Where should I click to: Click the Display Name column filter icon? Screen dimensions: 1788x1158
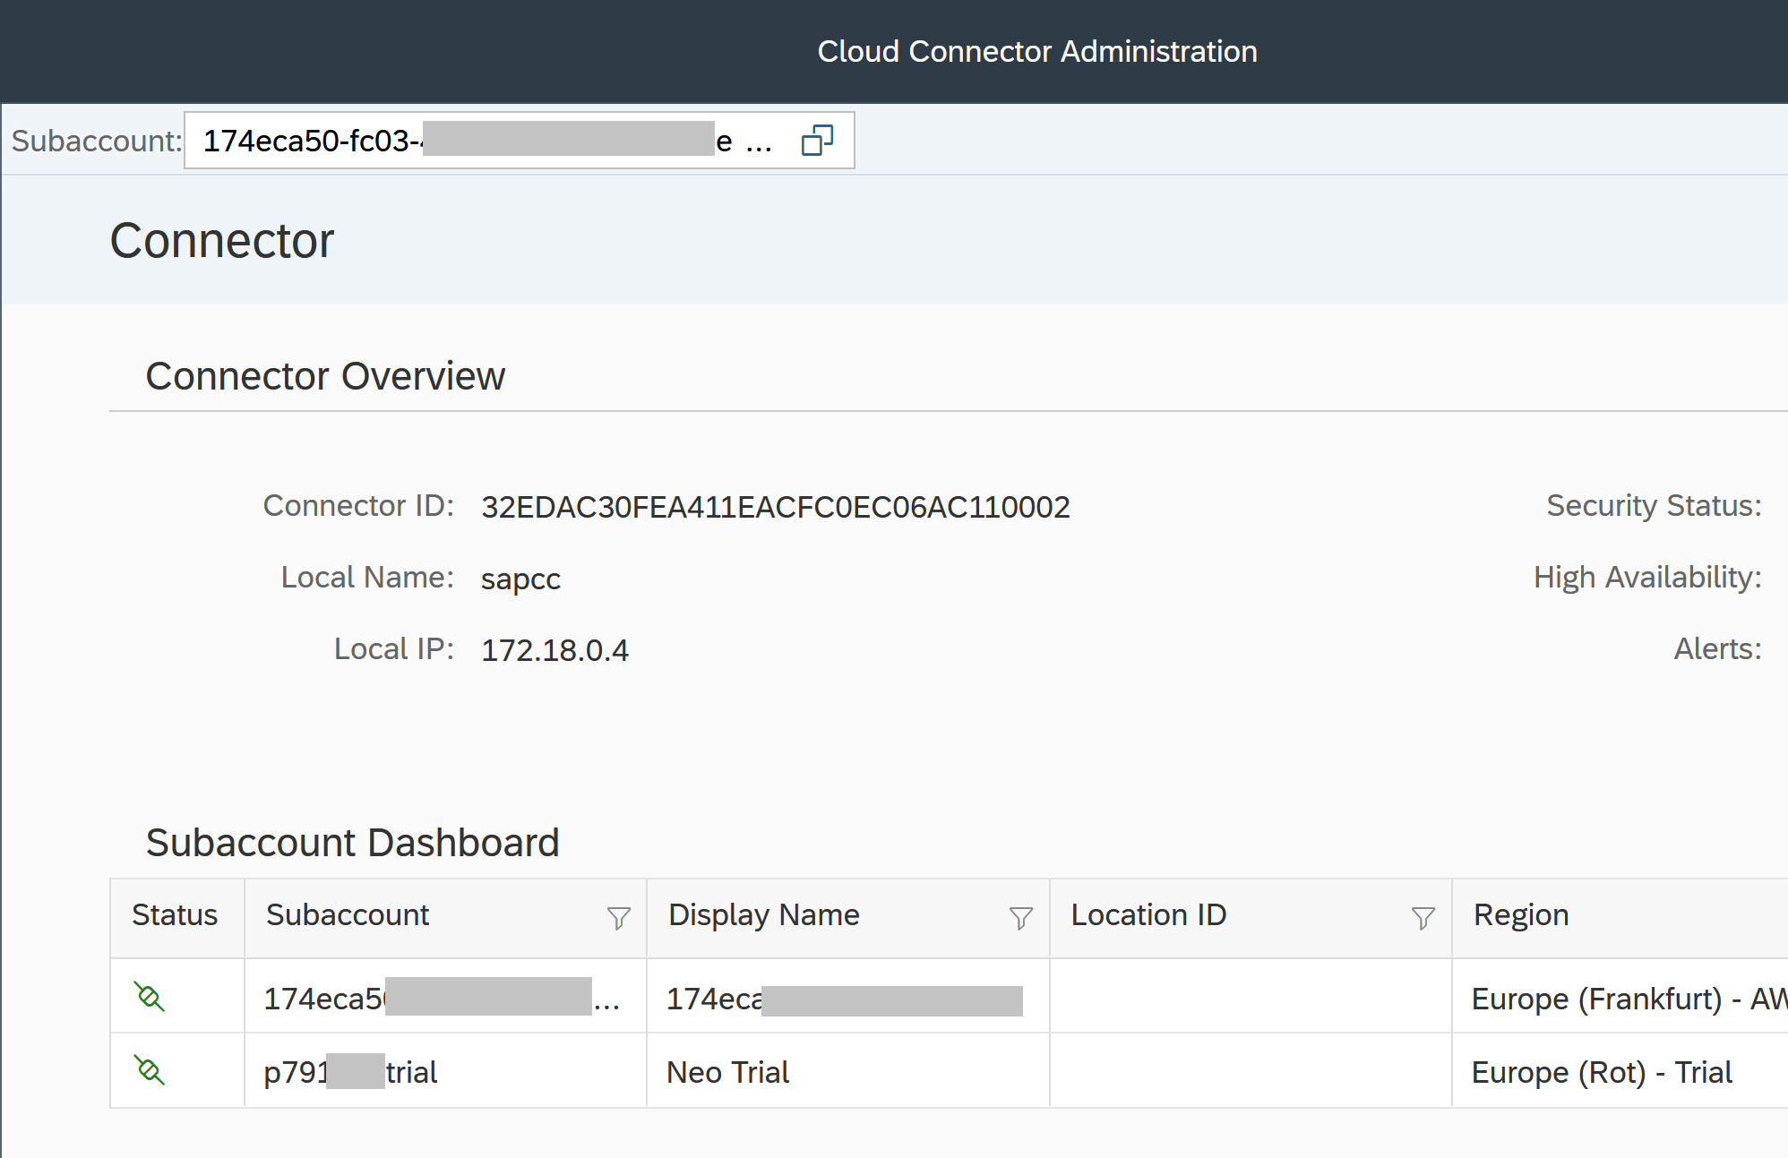click(x=1020, y=917)
